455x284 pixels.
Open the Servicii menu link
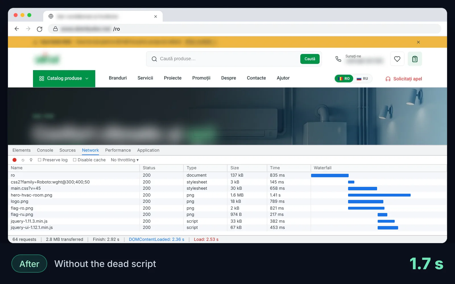(x=145, y=78)
